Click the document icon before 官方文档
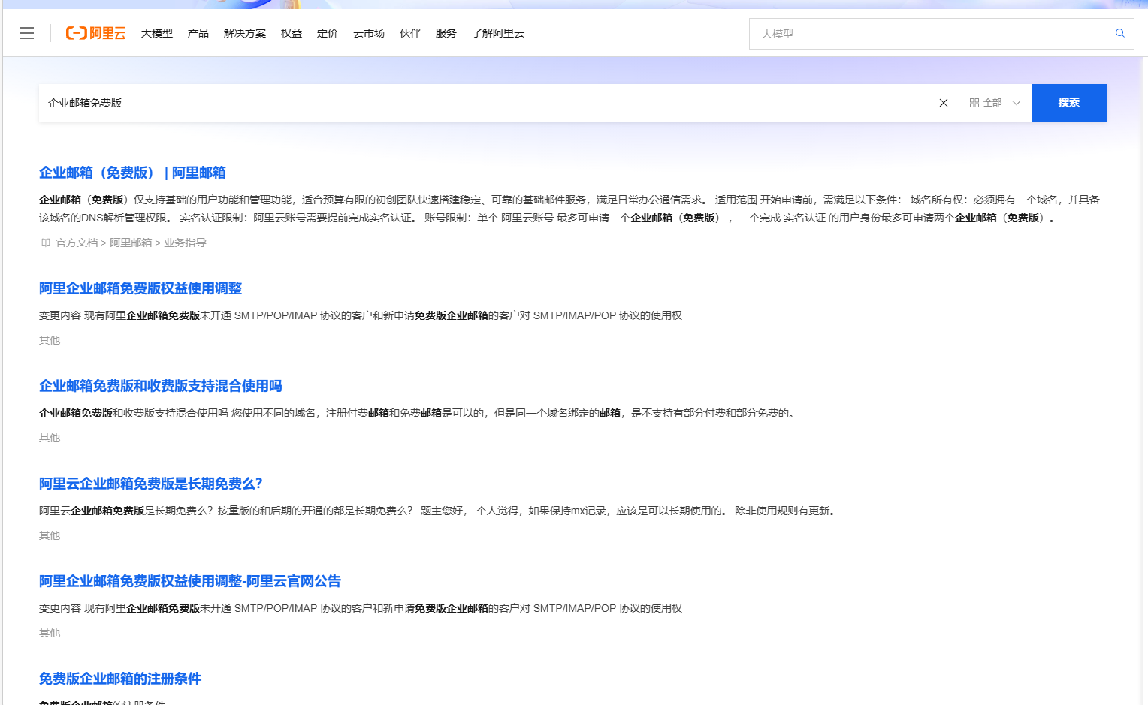 [44, 243]
